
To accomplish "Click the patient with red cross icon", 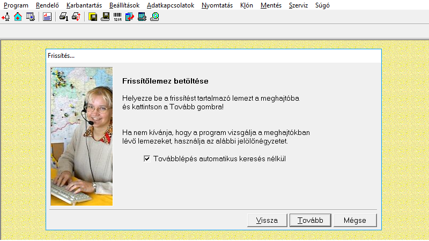I will [x=6, y=17].
